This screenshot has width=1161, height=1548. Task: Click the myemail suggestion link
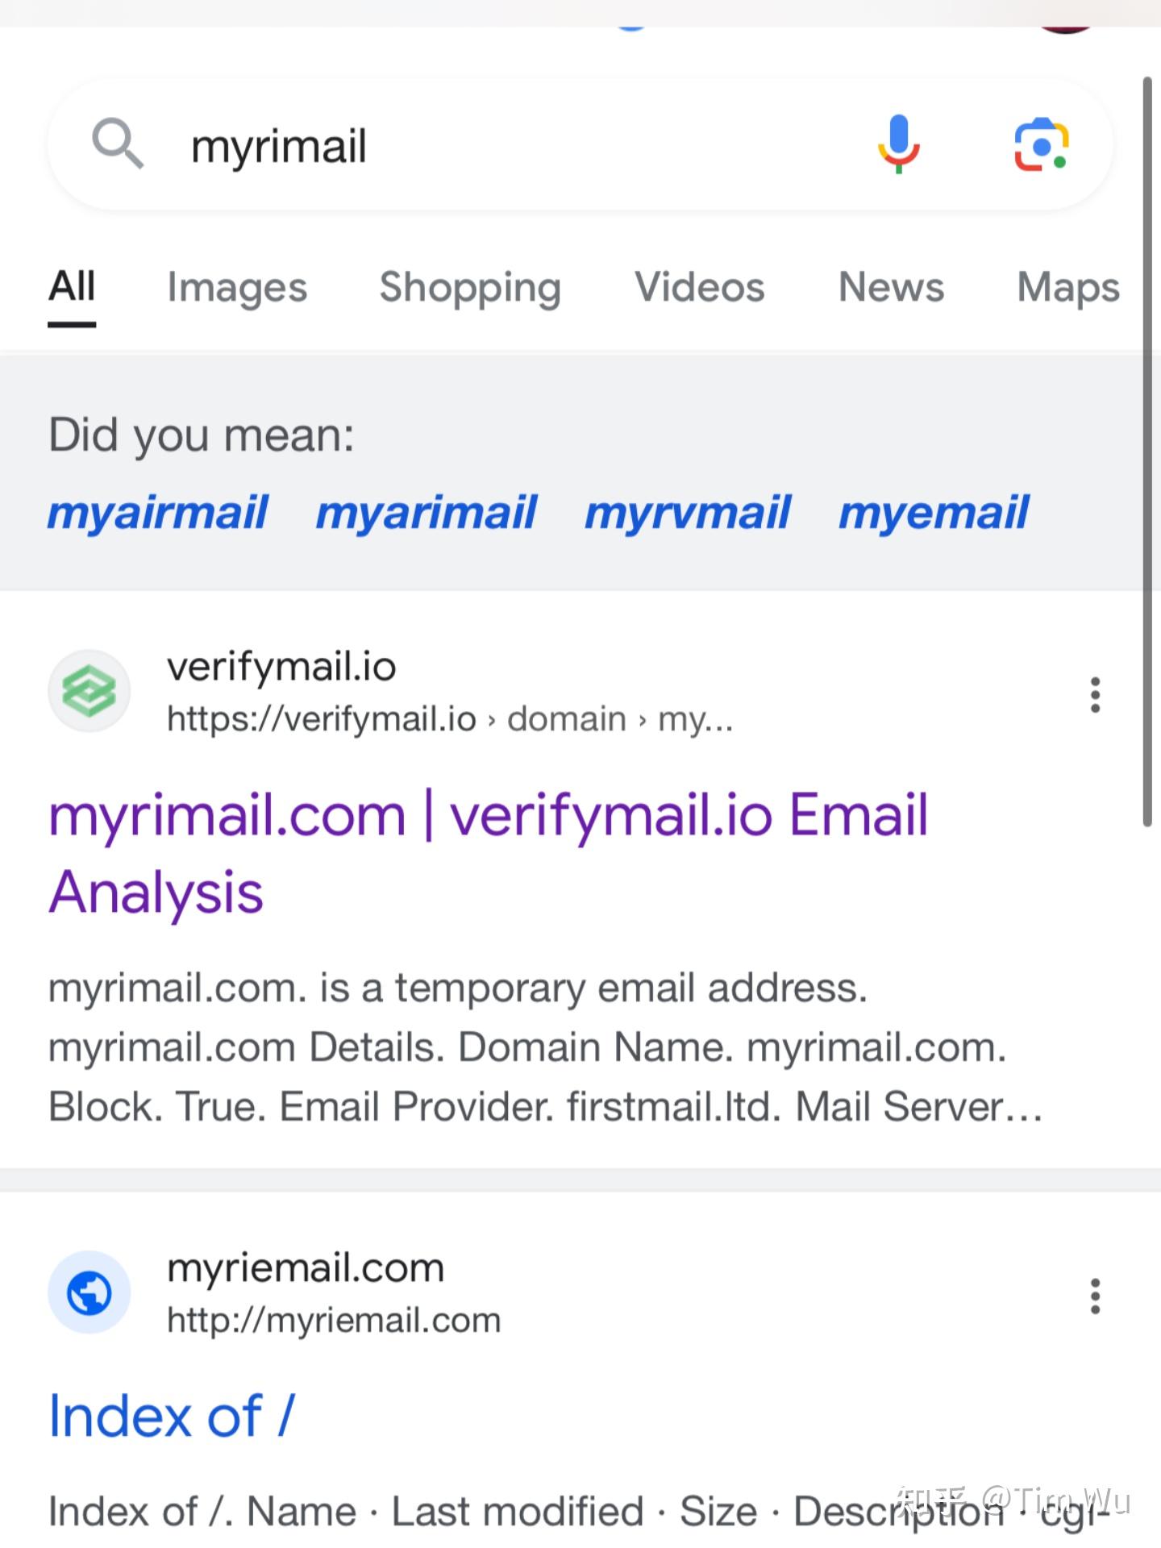pyautogui.click(x=934, y=513)
